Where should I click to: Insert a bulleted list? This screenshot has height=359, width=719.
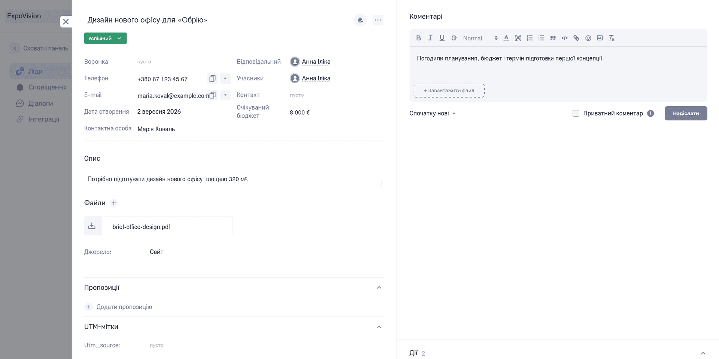pos(541,38)
